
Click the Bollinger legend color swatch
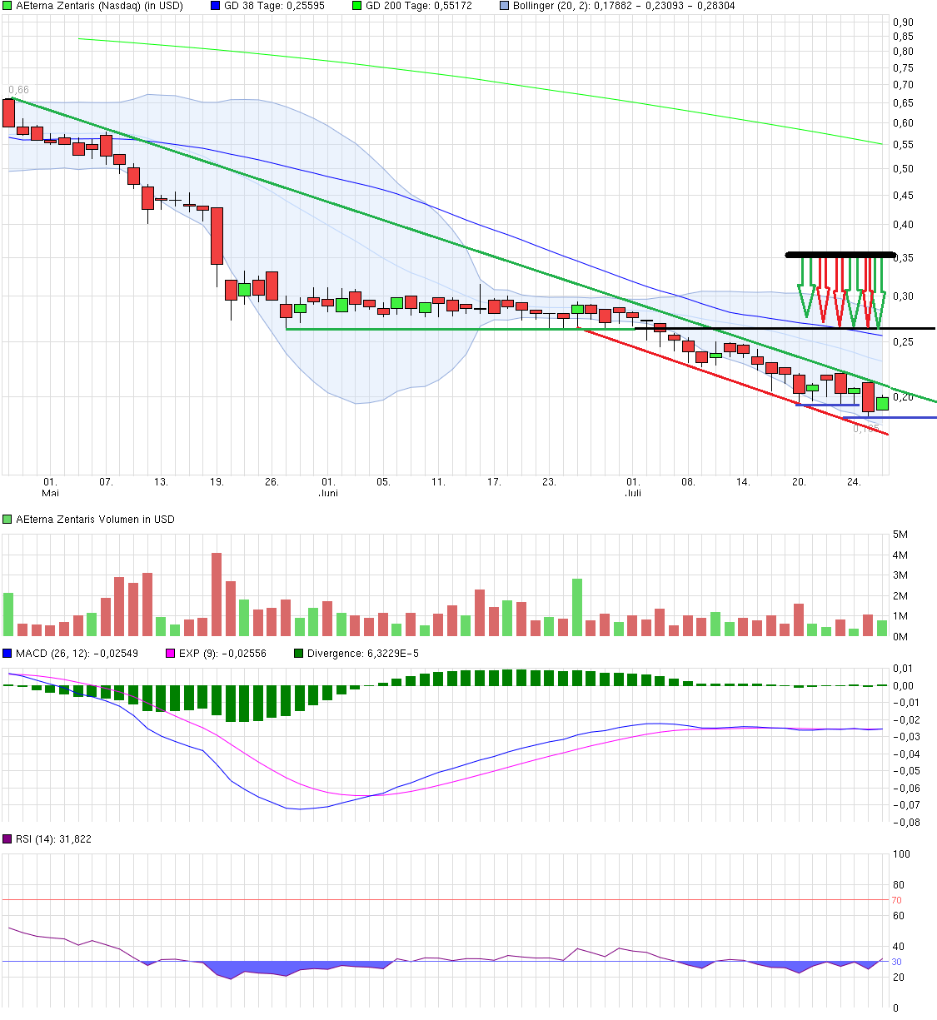point(504,6)
